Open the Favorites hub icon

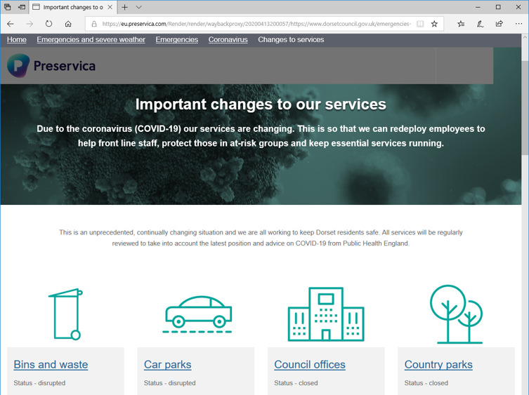pyautogui.click(x=461, y=24)
